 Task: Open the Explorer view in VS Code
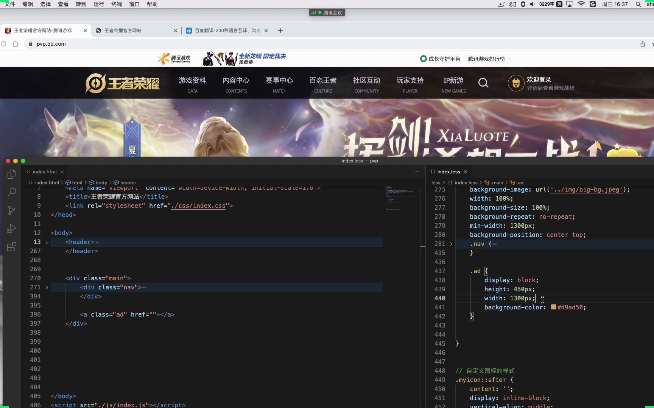[12, 174]
